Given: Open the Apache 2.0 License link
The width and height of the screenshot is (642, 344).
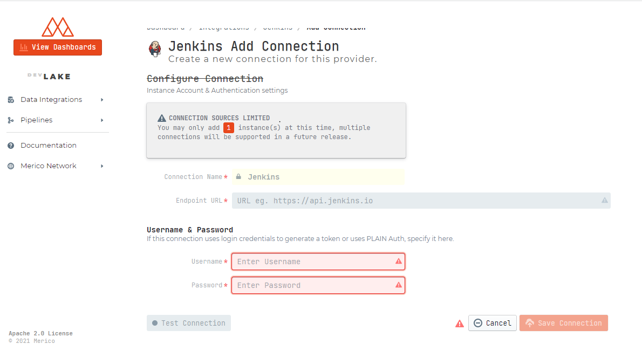Looking at the screenshot, I should tap(40, 333).
